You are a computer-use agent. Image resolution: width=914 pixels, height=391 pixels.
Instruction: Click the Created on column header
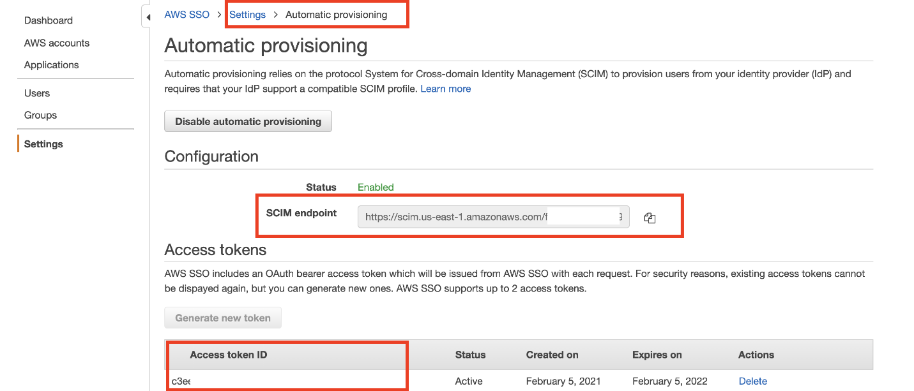pyautogui.click(x=552, y=355)
